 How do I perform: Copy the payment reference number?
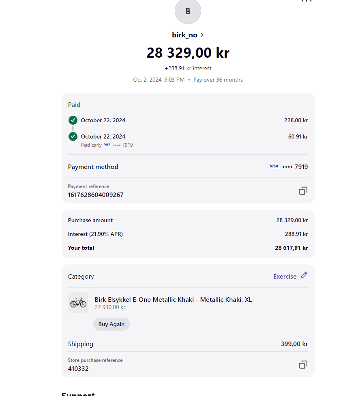click(303, 190)
